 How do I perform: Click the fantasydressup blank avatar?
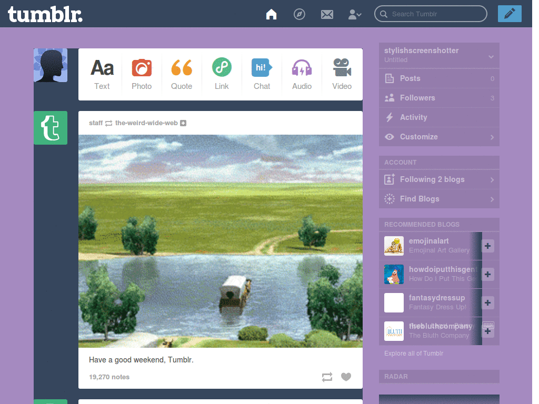[394, 302]
